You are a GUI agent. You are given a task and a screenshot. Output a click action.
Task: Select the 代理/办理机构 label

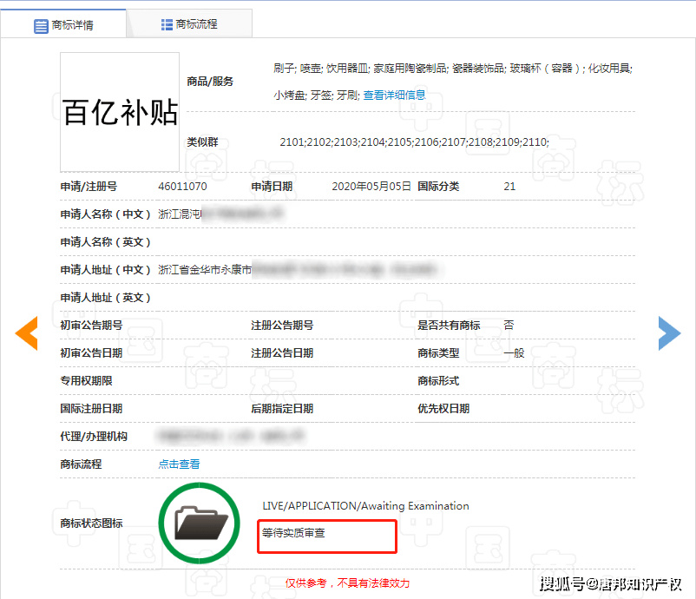(94, 437)
